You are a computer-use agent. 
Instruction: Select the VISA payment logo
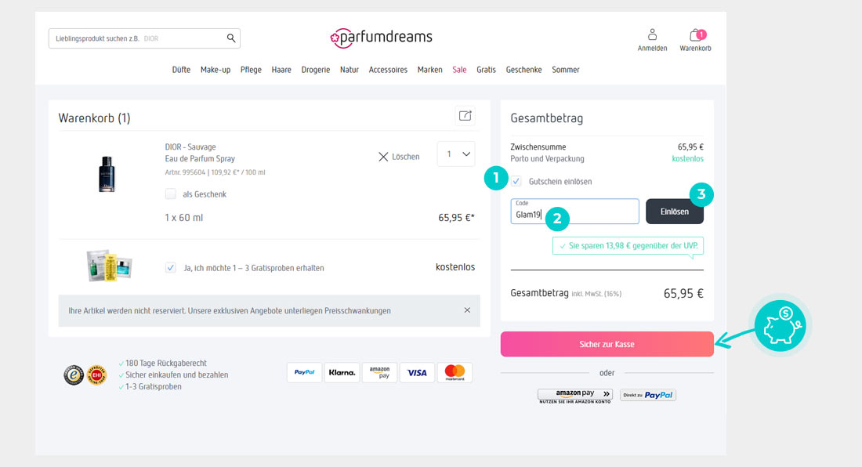417,372
